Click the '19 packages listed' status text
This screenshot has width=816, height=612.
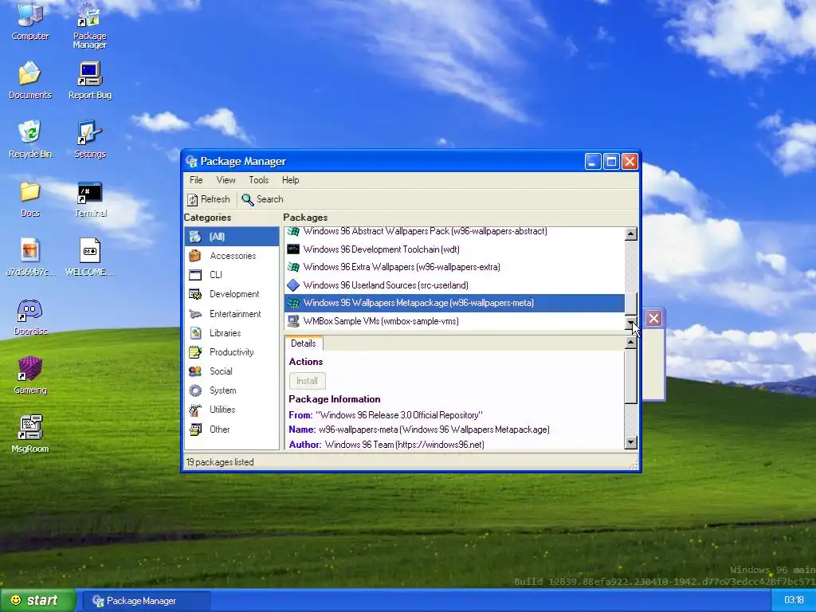coord(220,462)
